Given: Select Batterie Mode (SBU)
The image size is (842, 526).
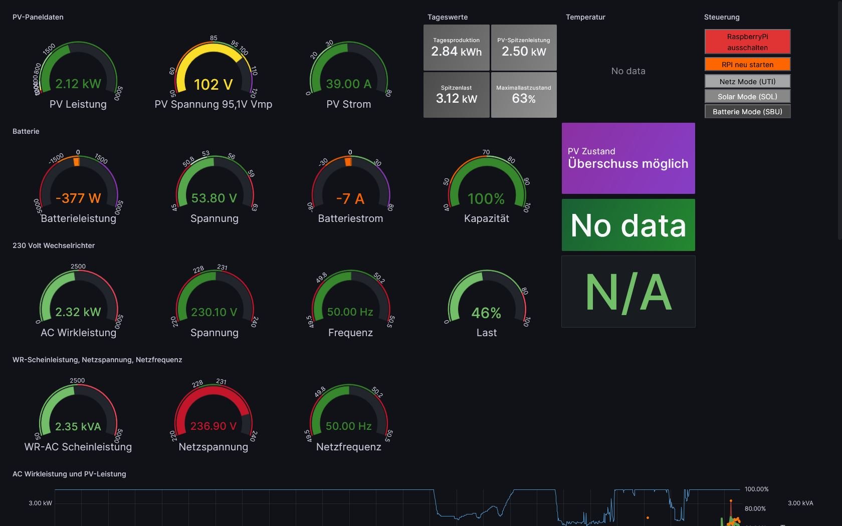Looking at the screenshot, I should coord(747,111).
